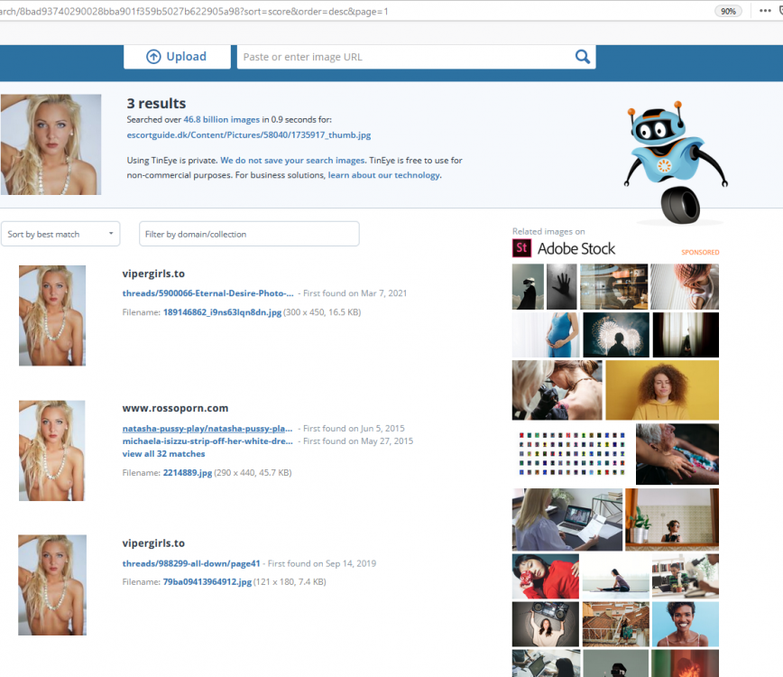Click the magnifying glass search icon
Image resolution: width=783 pixels, height=677 pixels.
[x=583, y=56]
